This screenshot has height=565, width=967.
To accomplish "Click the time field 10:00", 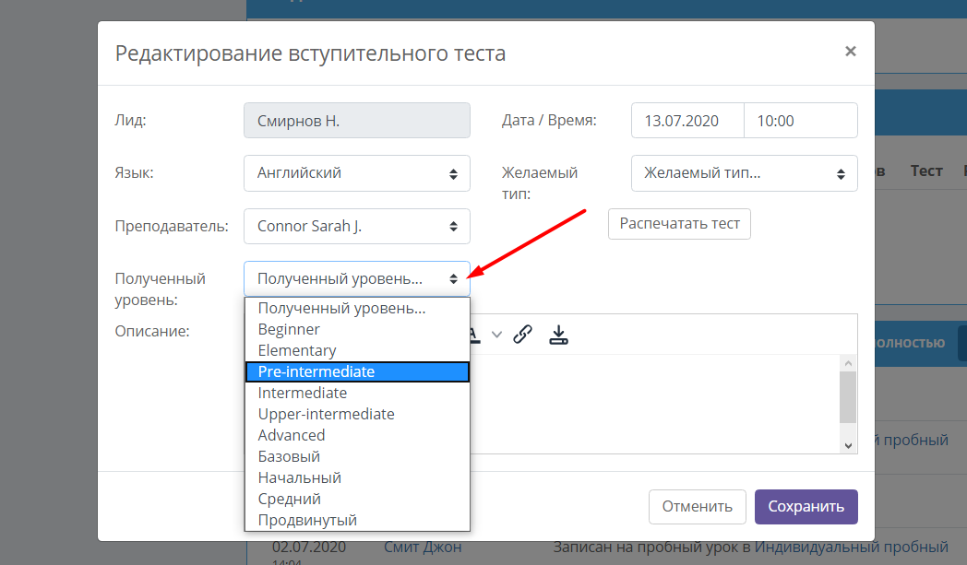I will coord(801,121).
